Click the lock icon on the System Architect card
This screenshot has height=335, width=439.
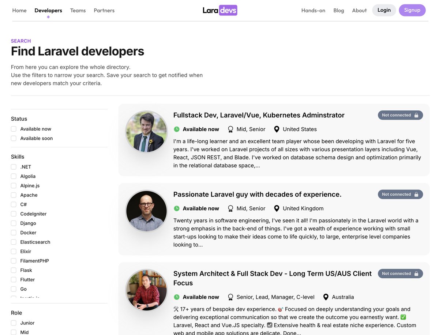point(416,274)
